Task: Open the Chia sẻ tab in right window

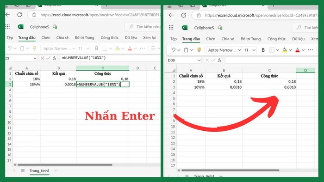Action: (228, 39)
